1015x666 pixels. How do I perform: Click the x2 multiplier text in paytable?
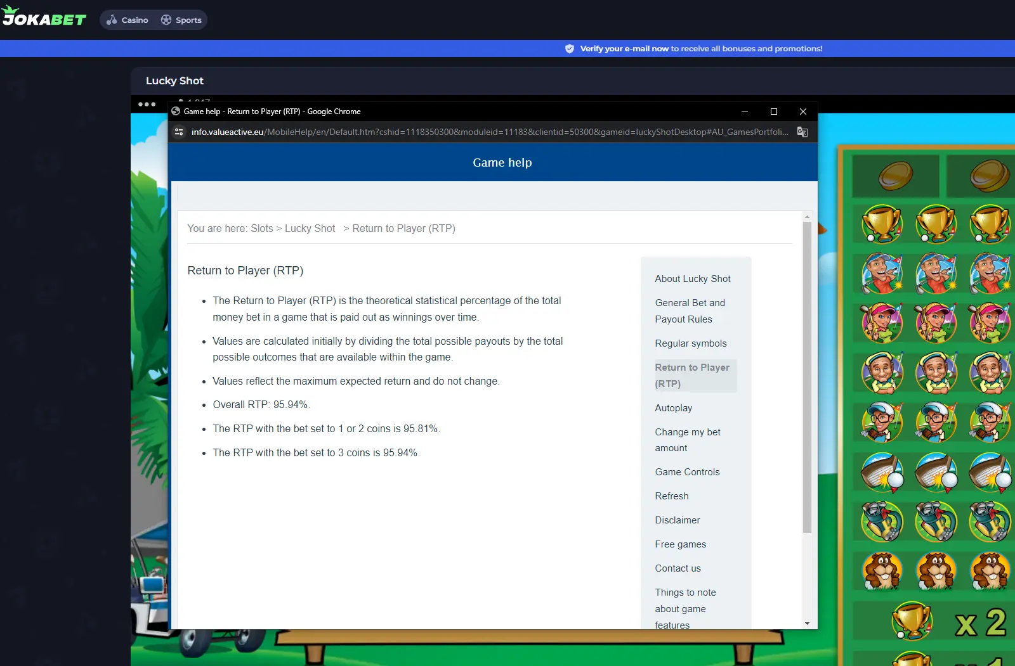tap(981, 623)
